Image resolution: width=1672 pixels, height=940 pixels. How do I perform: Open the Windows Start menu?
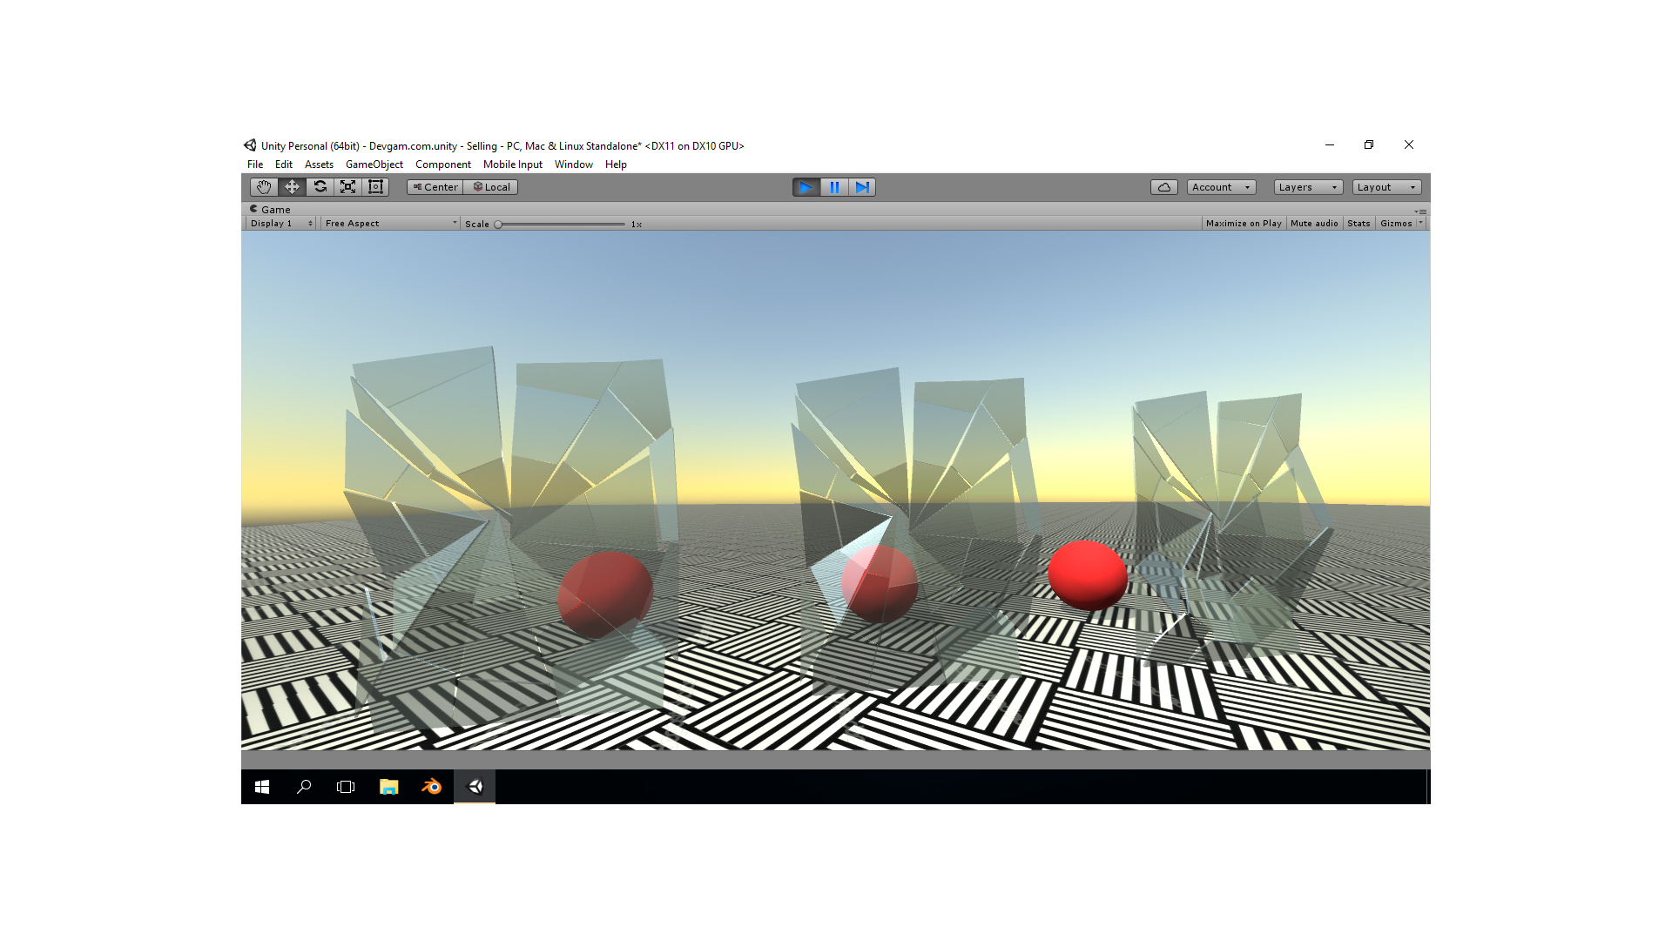(262, 787)
